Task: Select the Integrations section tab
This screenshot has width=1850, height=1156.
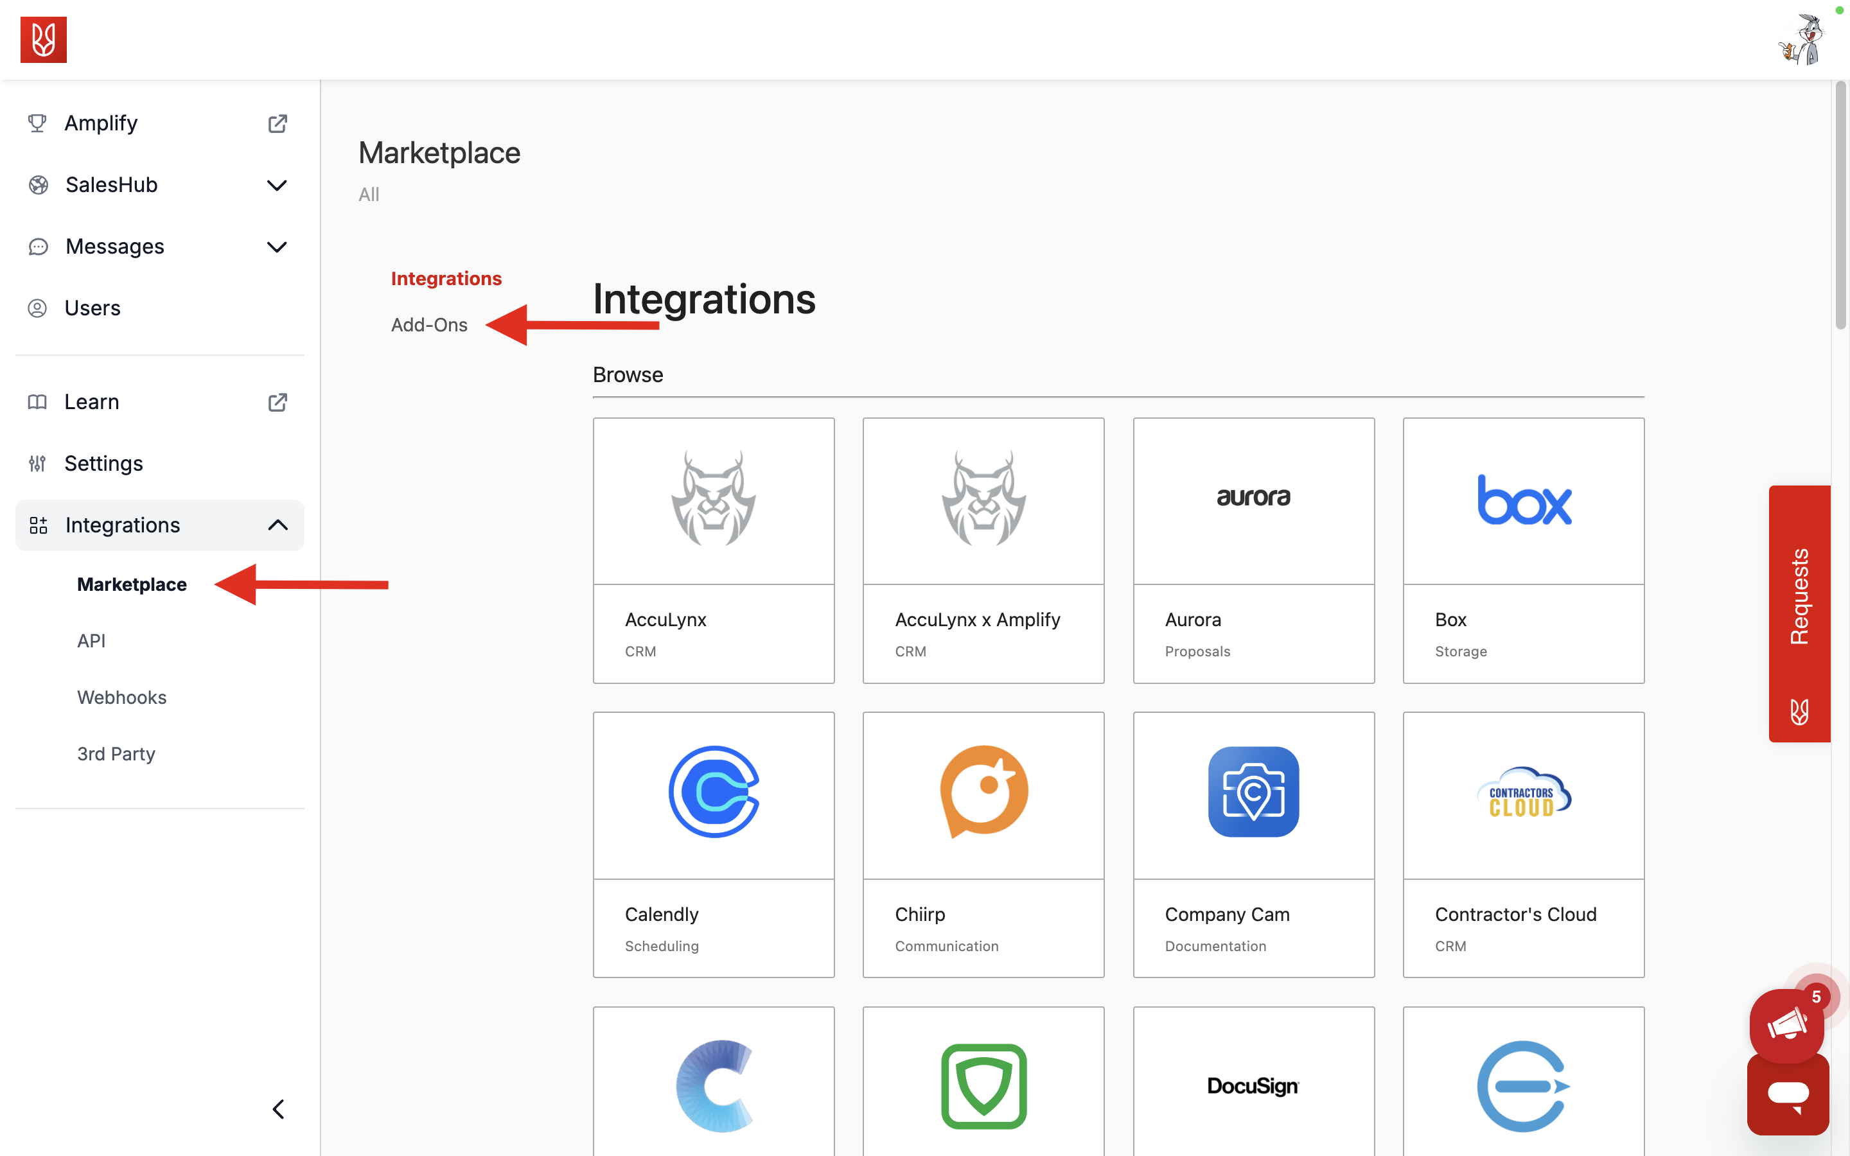Action: click(x=446, y=278)
